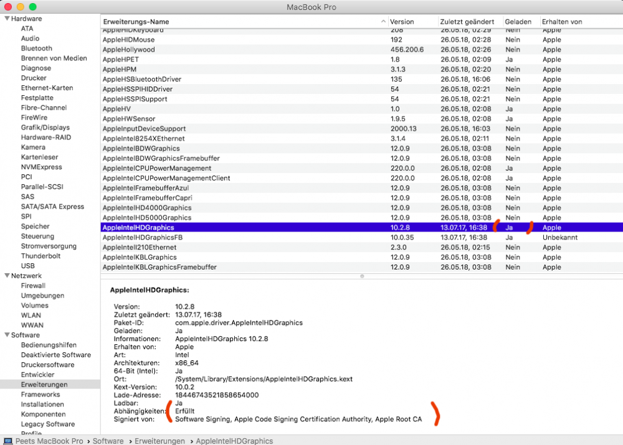Image resolution: width=623 pixels, height=445 pixels.
Task: Select Legacy Software entry
Action: [x=48, y=424]
